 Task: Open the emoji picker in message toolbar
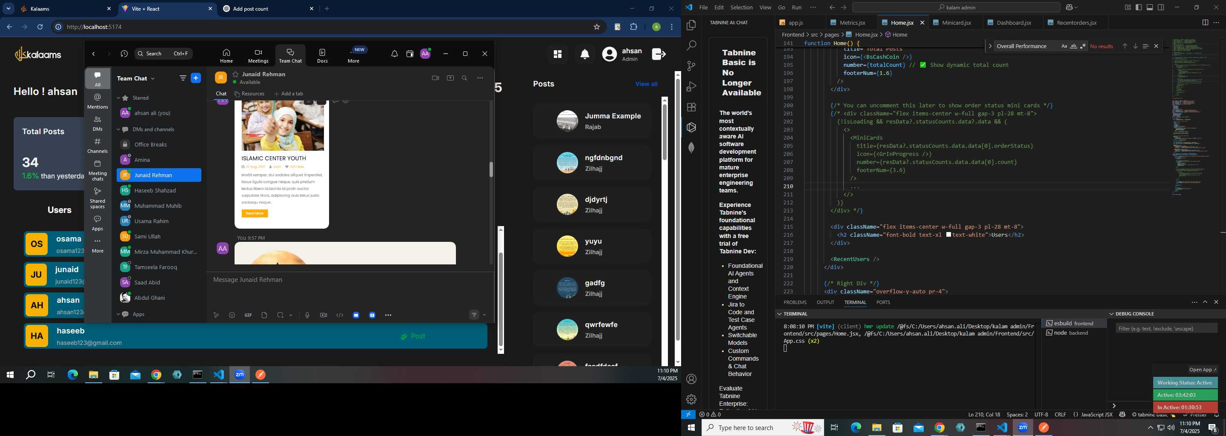[x=232, y=315]
